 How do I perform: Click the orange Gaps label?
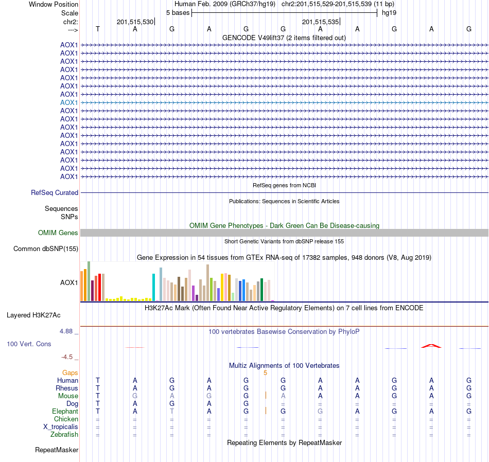tap(70, 373)
